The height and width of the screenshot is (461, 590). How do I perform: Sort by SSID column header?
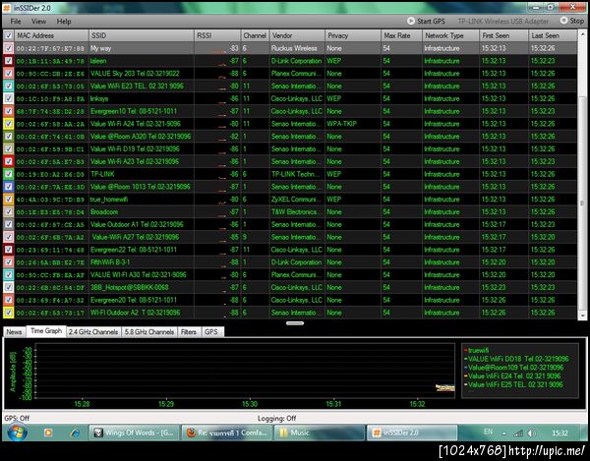[x=141, y=35]
